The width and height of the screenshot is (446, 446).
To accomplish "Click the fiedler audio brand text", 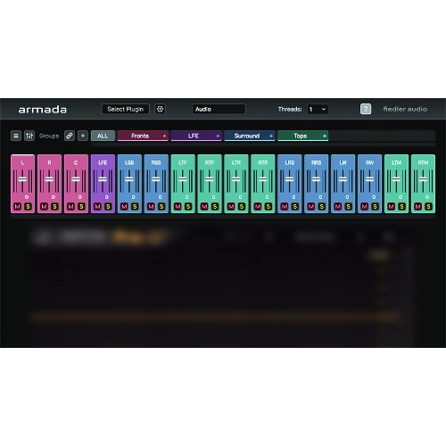I will [405, 109].
